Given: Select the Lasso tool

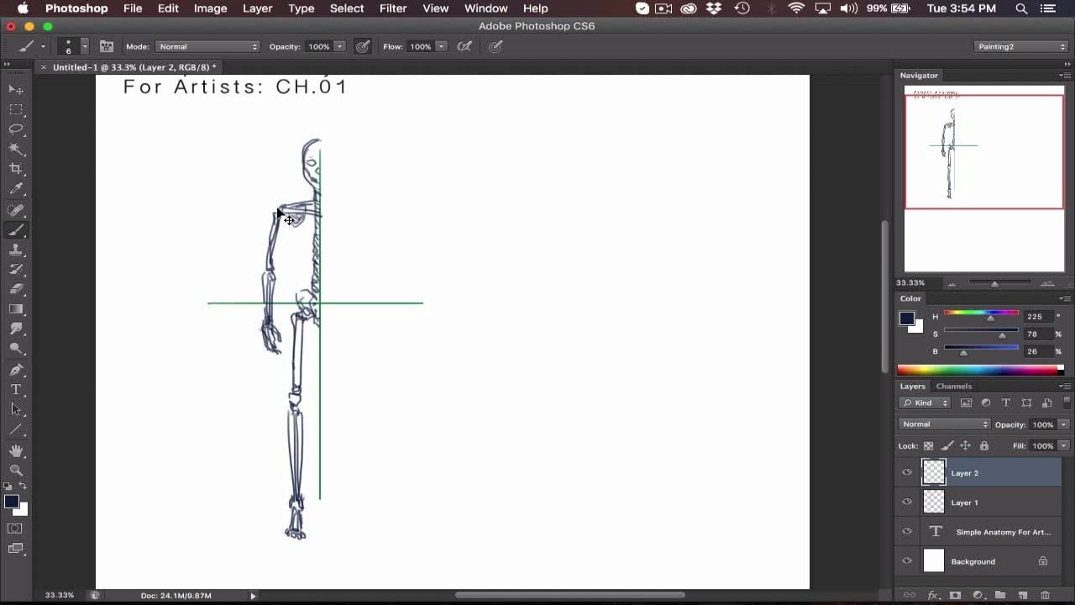Looking at the screenshot, I should click(x=16, y=129).
